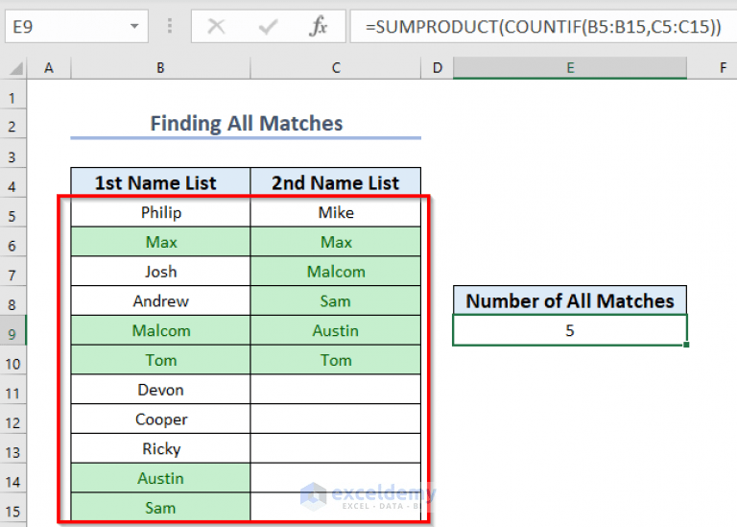737x527 pixels.
Task: Open the Insert Function fx dialog
Action: (x=319, y=26)
